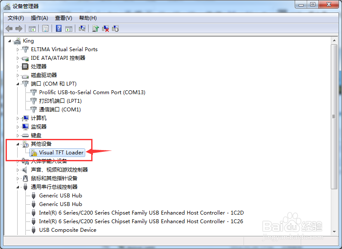Expand the IDE ATA/ATAPI 控制器 node
The height and width of the screenshot is (249, 342).
point(18,58)
